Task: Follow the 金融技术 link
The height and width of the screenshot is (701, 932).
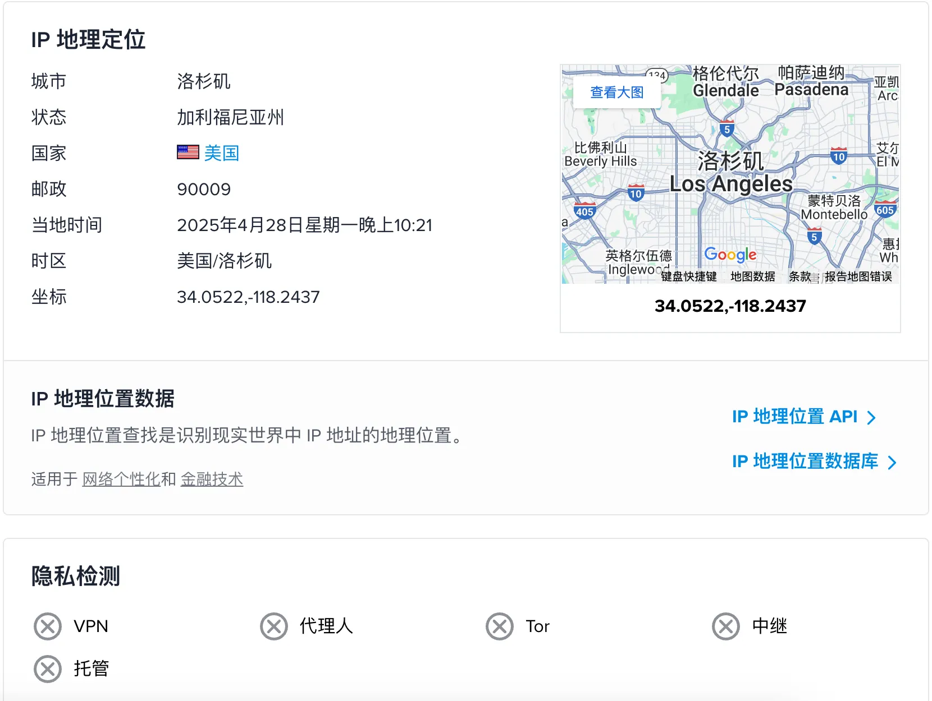Action: [x=212, y=479]
